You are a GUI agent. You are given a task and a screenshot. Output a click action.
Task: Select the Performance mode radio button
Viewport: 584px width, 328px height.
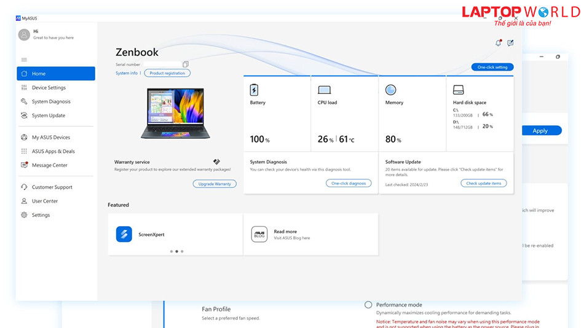pos(368,305)
